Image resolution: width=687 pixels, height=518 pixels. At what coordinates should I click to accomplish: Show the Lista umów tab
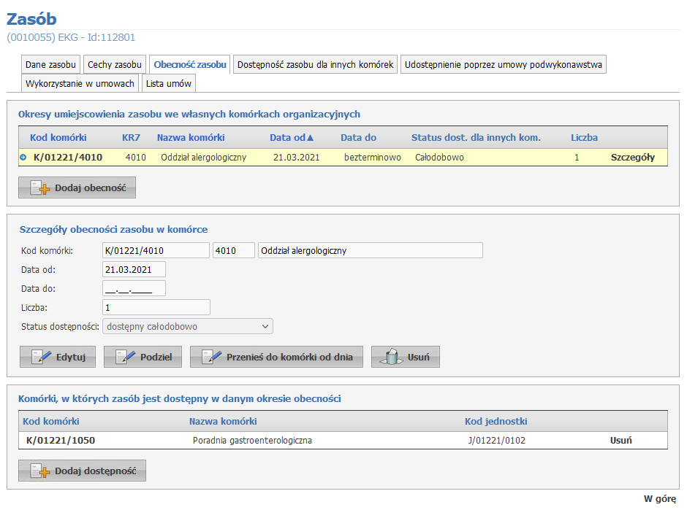tap(169, 83)
